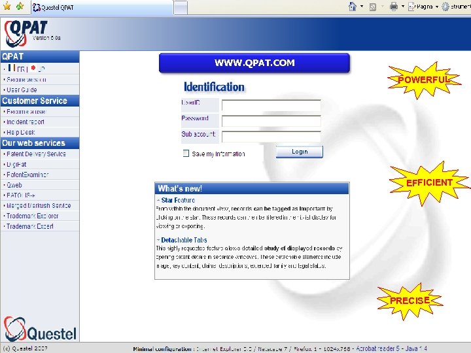
Task: Open a new blank browser tab
Action: [x=181, y=7]
